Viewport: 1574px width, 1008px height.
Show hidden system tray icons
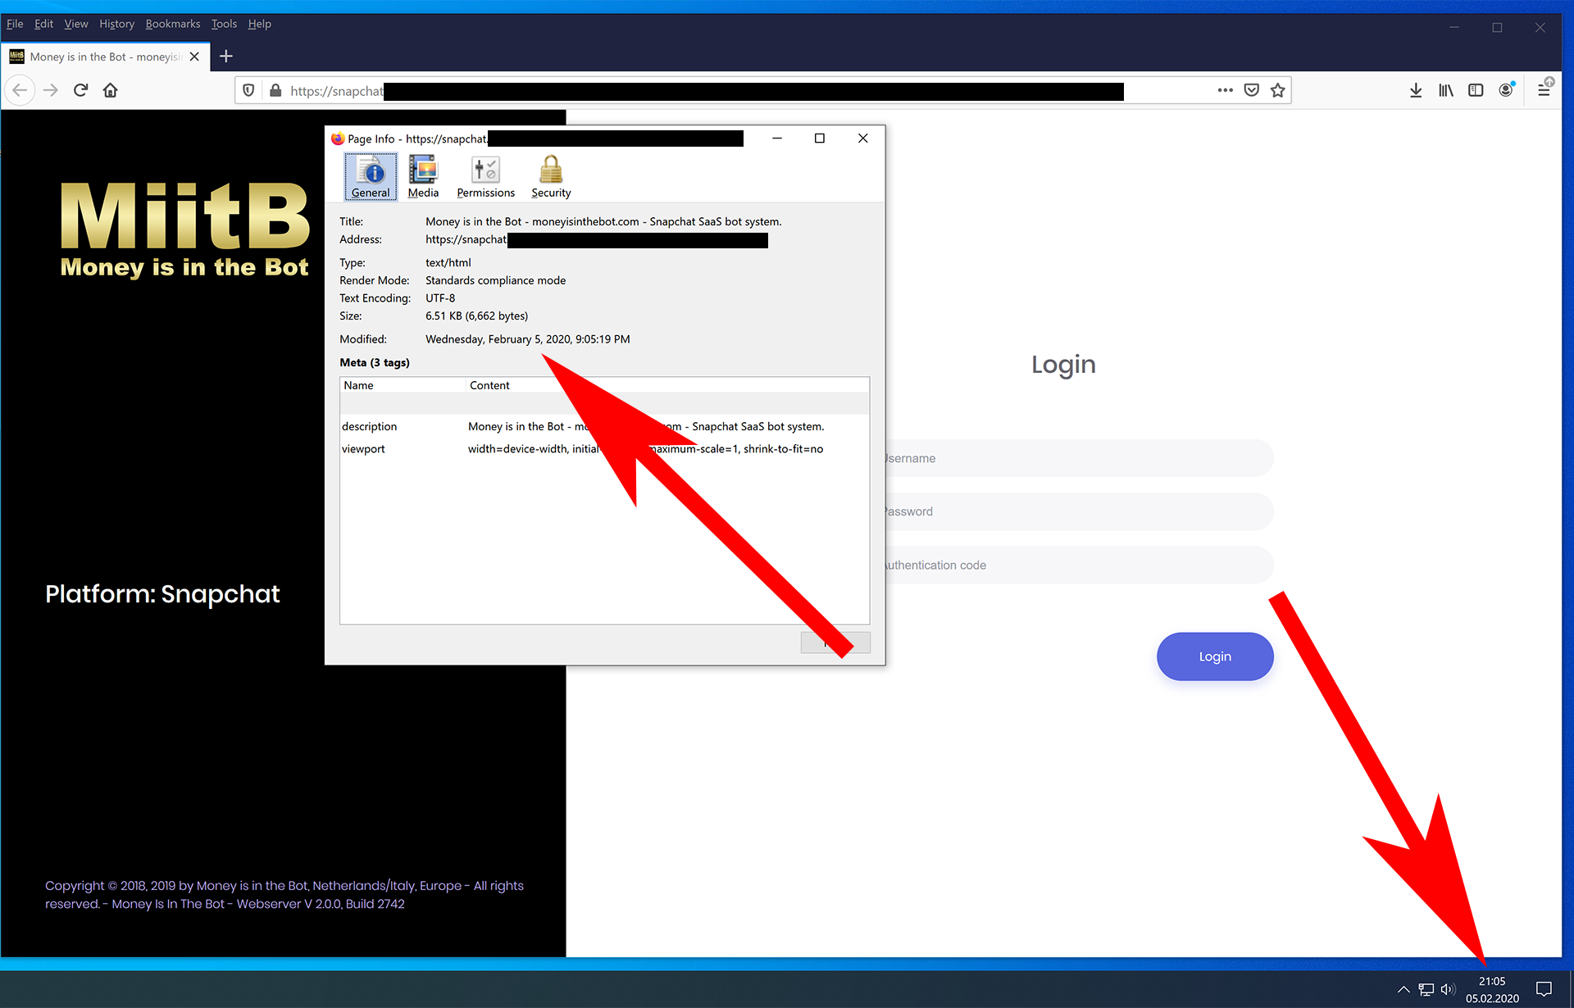click(x=1403, y=989)
